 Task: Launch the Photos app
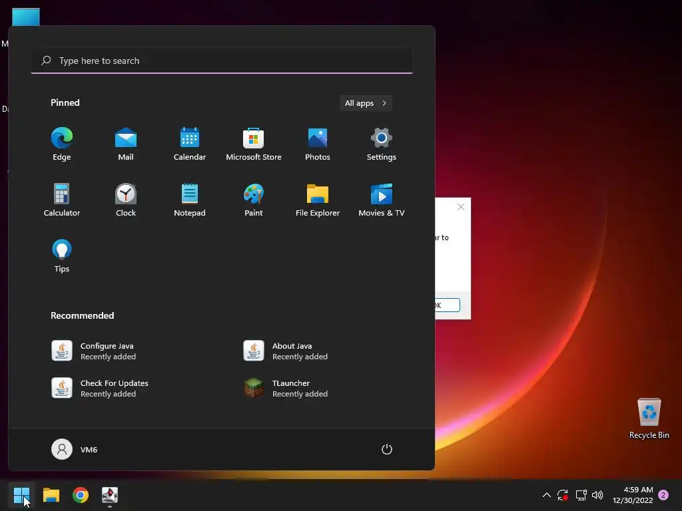318,144
